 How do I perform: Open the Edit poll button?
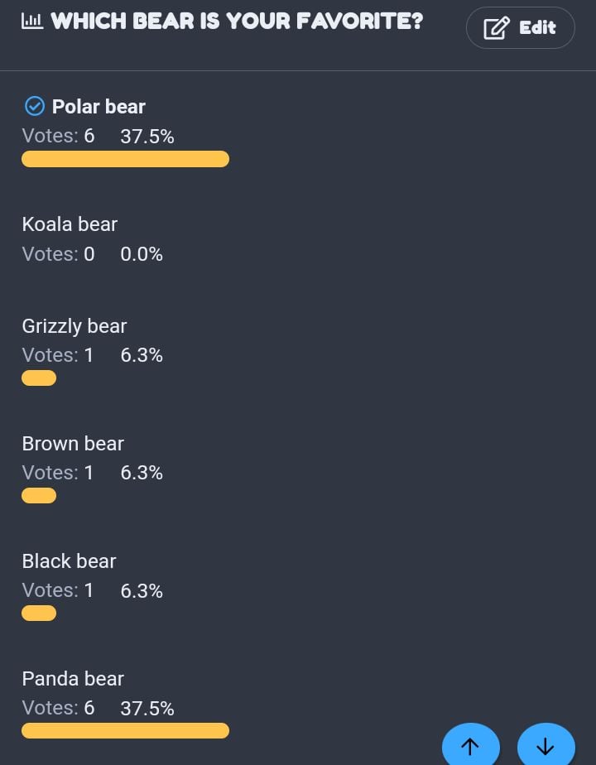(x=521, y=28)
